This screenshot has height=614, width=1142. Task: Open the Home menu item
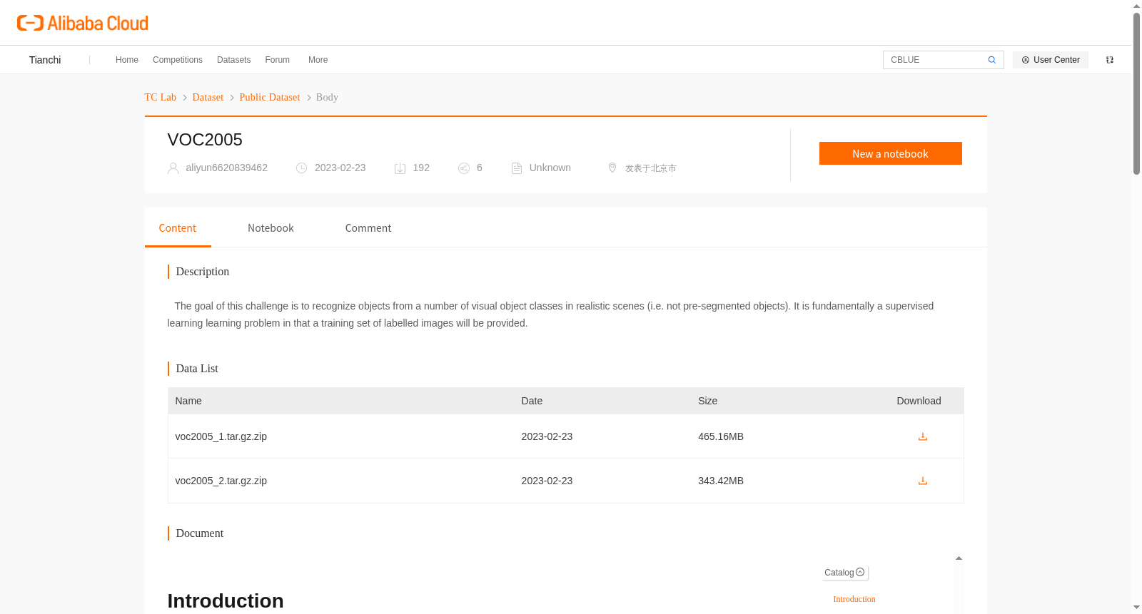[x=127, y=60]
